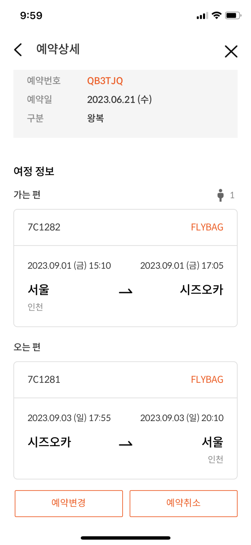Tap the battery status icon
The height and width of the screenshot is (545, 251).
tap(233, 15)
